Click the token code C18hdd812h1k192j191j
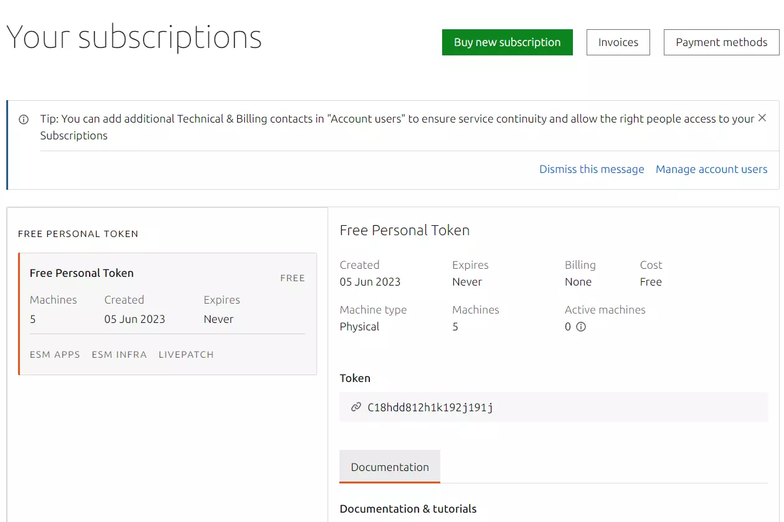 [x=430, y=408]
